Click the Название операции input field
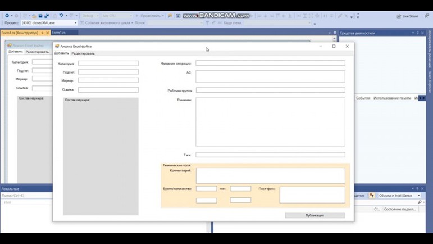The width and height of the screenshot is (433, 244). click(270, 63)
